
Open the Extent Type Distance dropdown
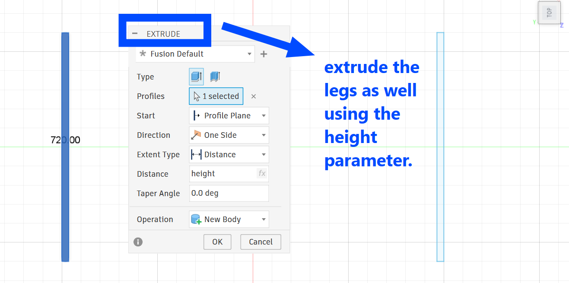point(229,155)
